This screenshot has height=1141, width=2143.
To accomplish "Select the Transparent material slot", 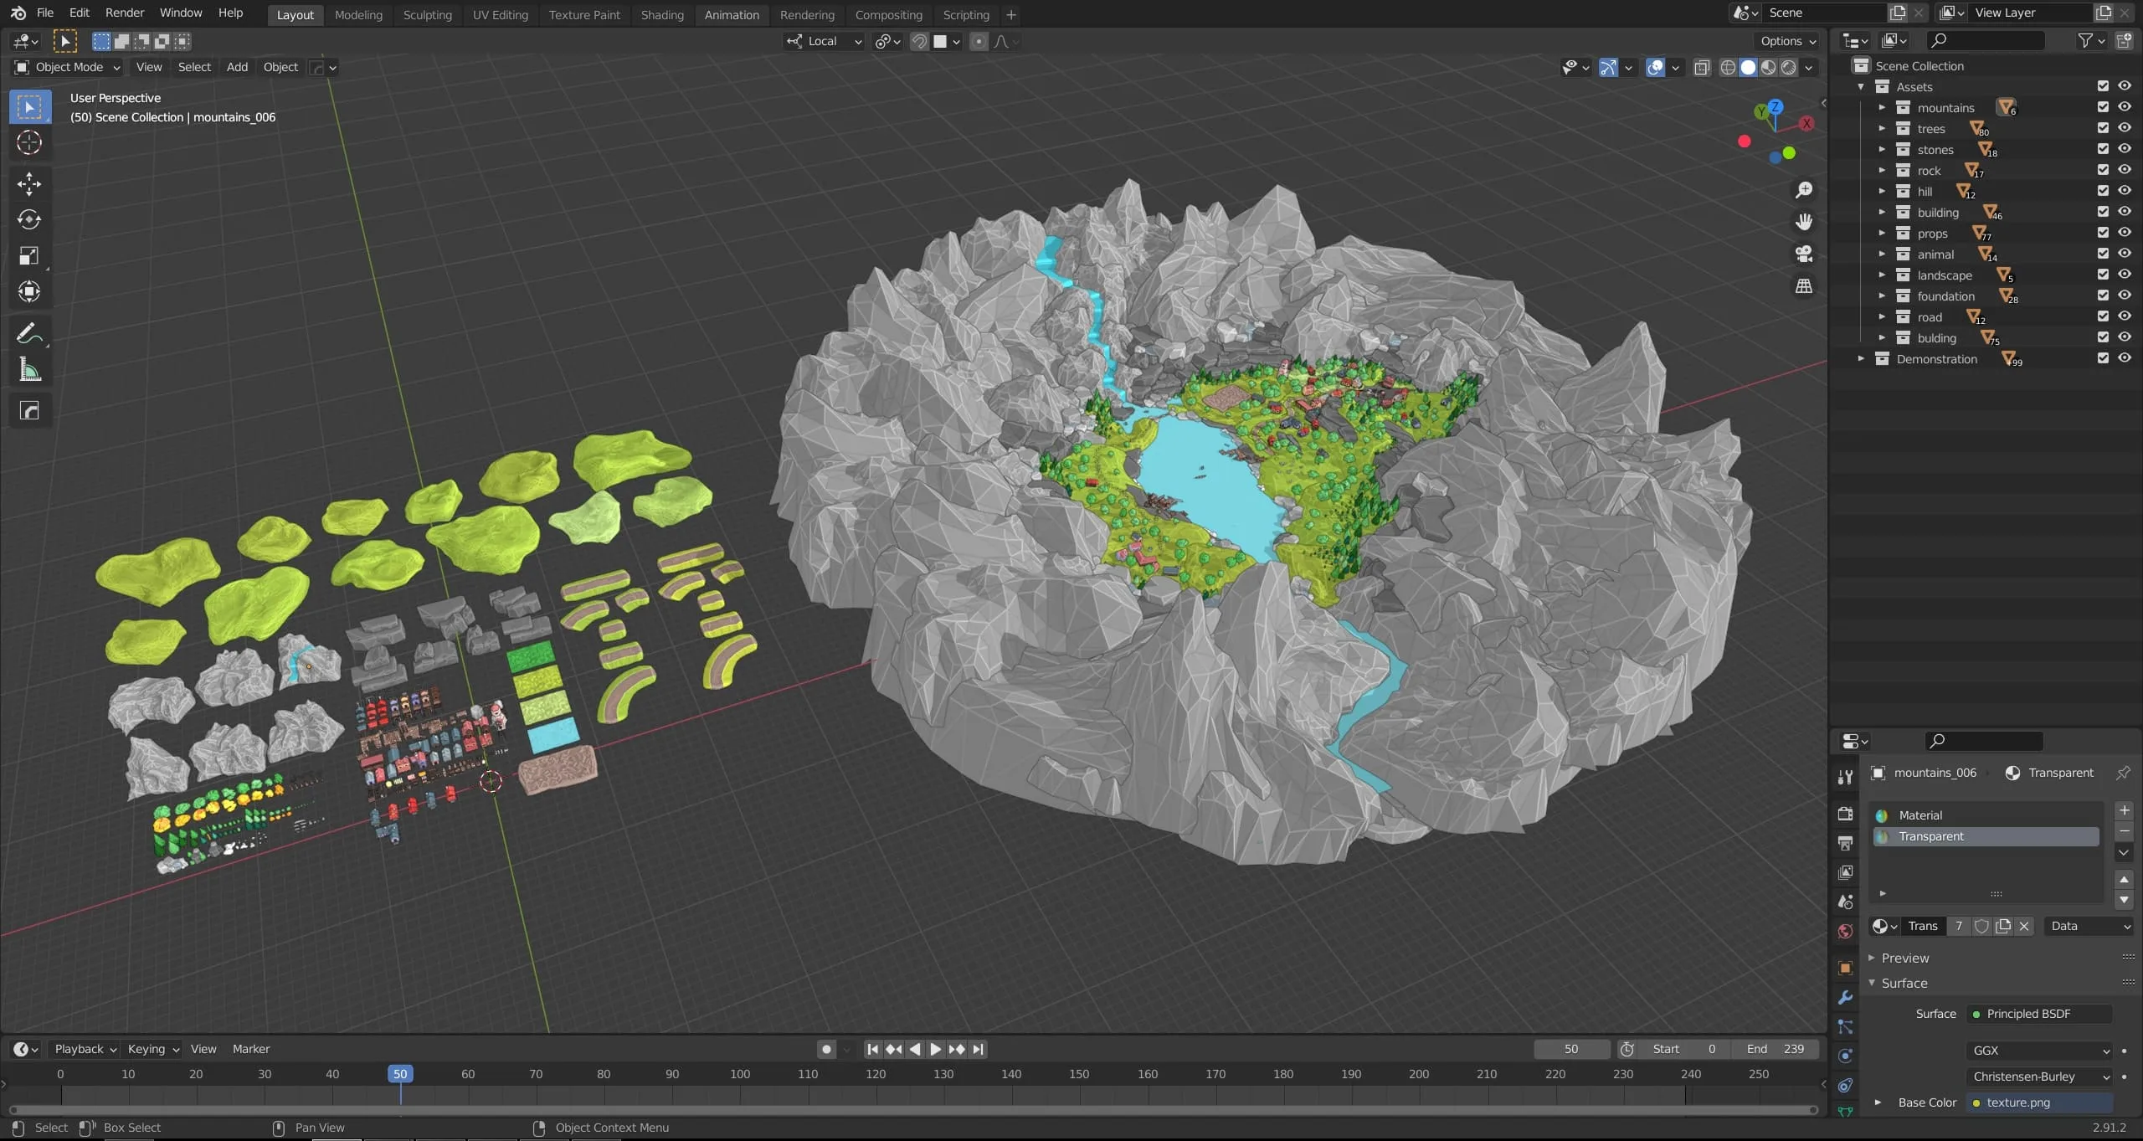I will click(1985, 836).
